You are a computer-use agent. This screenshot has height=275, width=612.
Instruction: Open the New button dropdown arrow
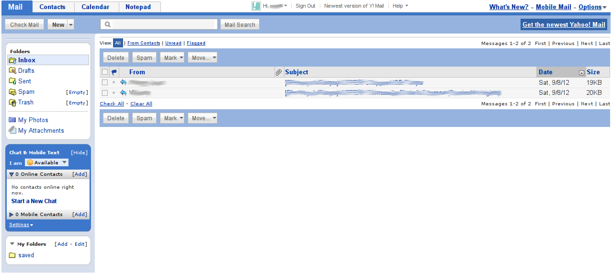coord(71,24)
